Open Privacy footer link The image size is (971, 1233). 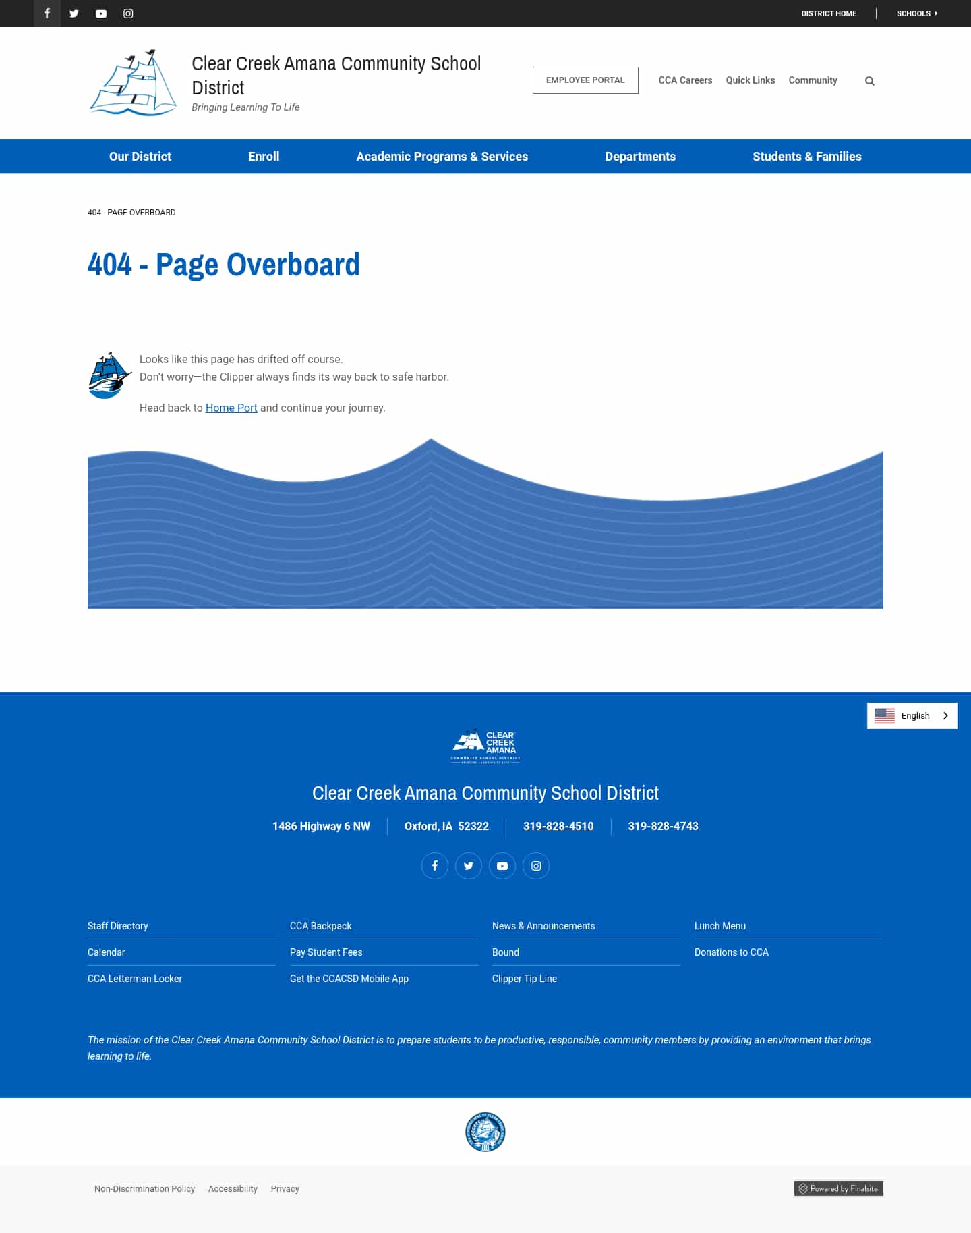pos(285,1188)
